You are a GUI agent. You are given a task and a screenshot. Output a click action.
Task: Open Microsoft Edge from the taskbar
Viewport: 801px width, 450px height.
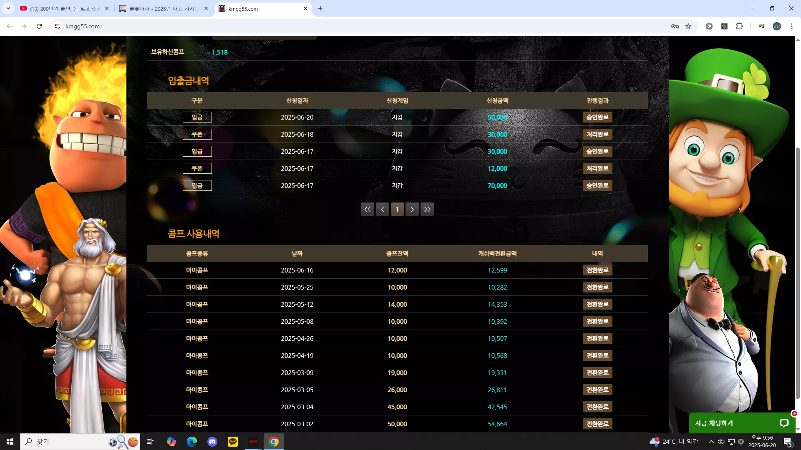(x=191, y=442)
